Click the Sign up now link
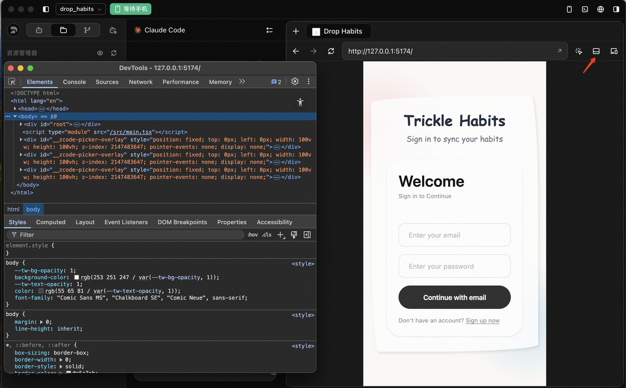The height and width of the screenshot is (388, 626). click(482, 321)
